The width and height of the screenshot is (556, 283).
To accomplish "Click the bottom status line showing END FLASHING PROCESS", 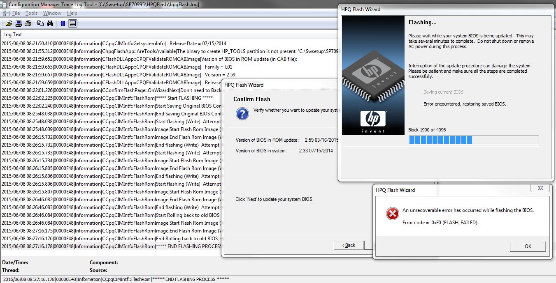I will click(x=115, y=279).
